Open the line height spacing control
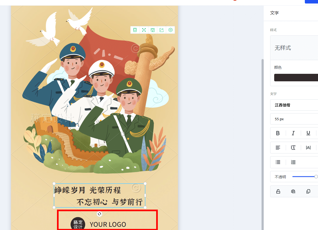Viewport: 318px width, 230px height. pyautogui.click(x=293, y=148)
